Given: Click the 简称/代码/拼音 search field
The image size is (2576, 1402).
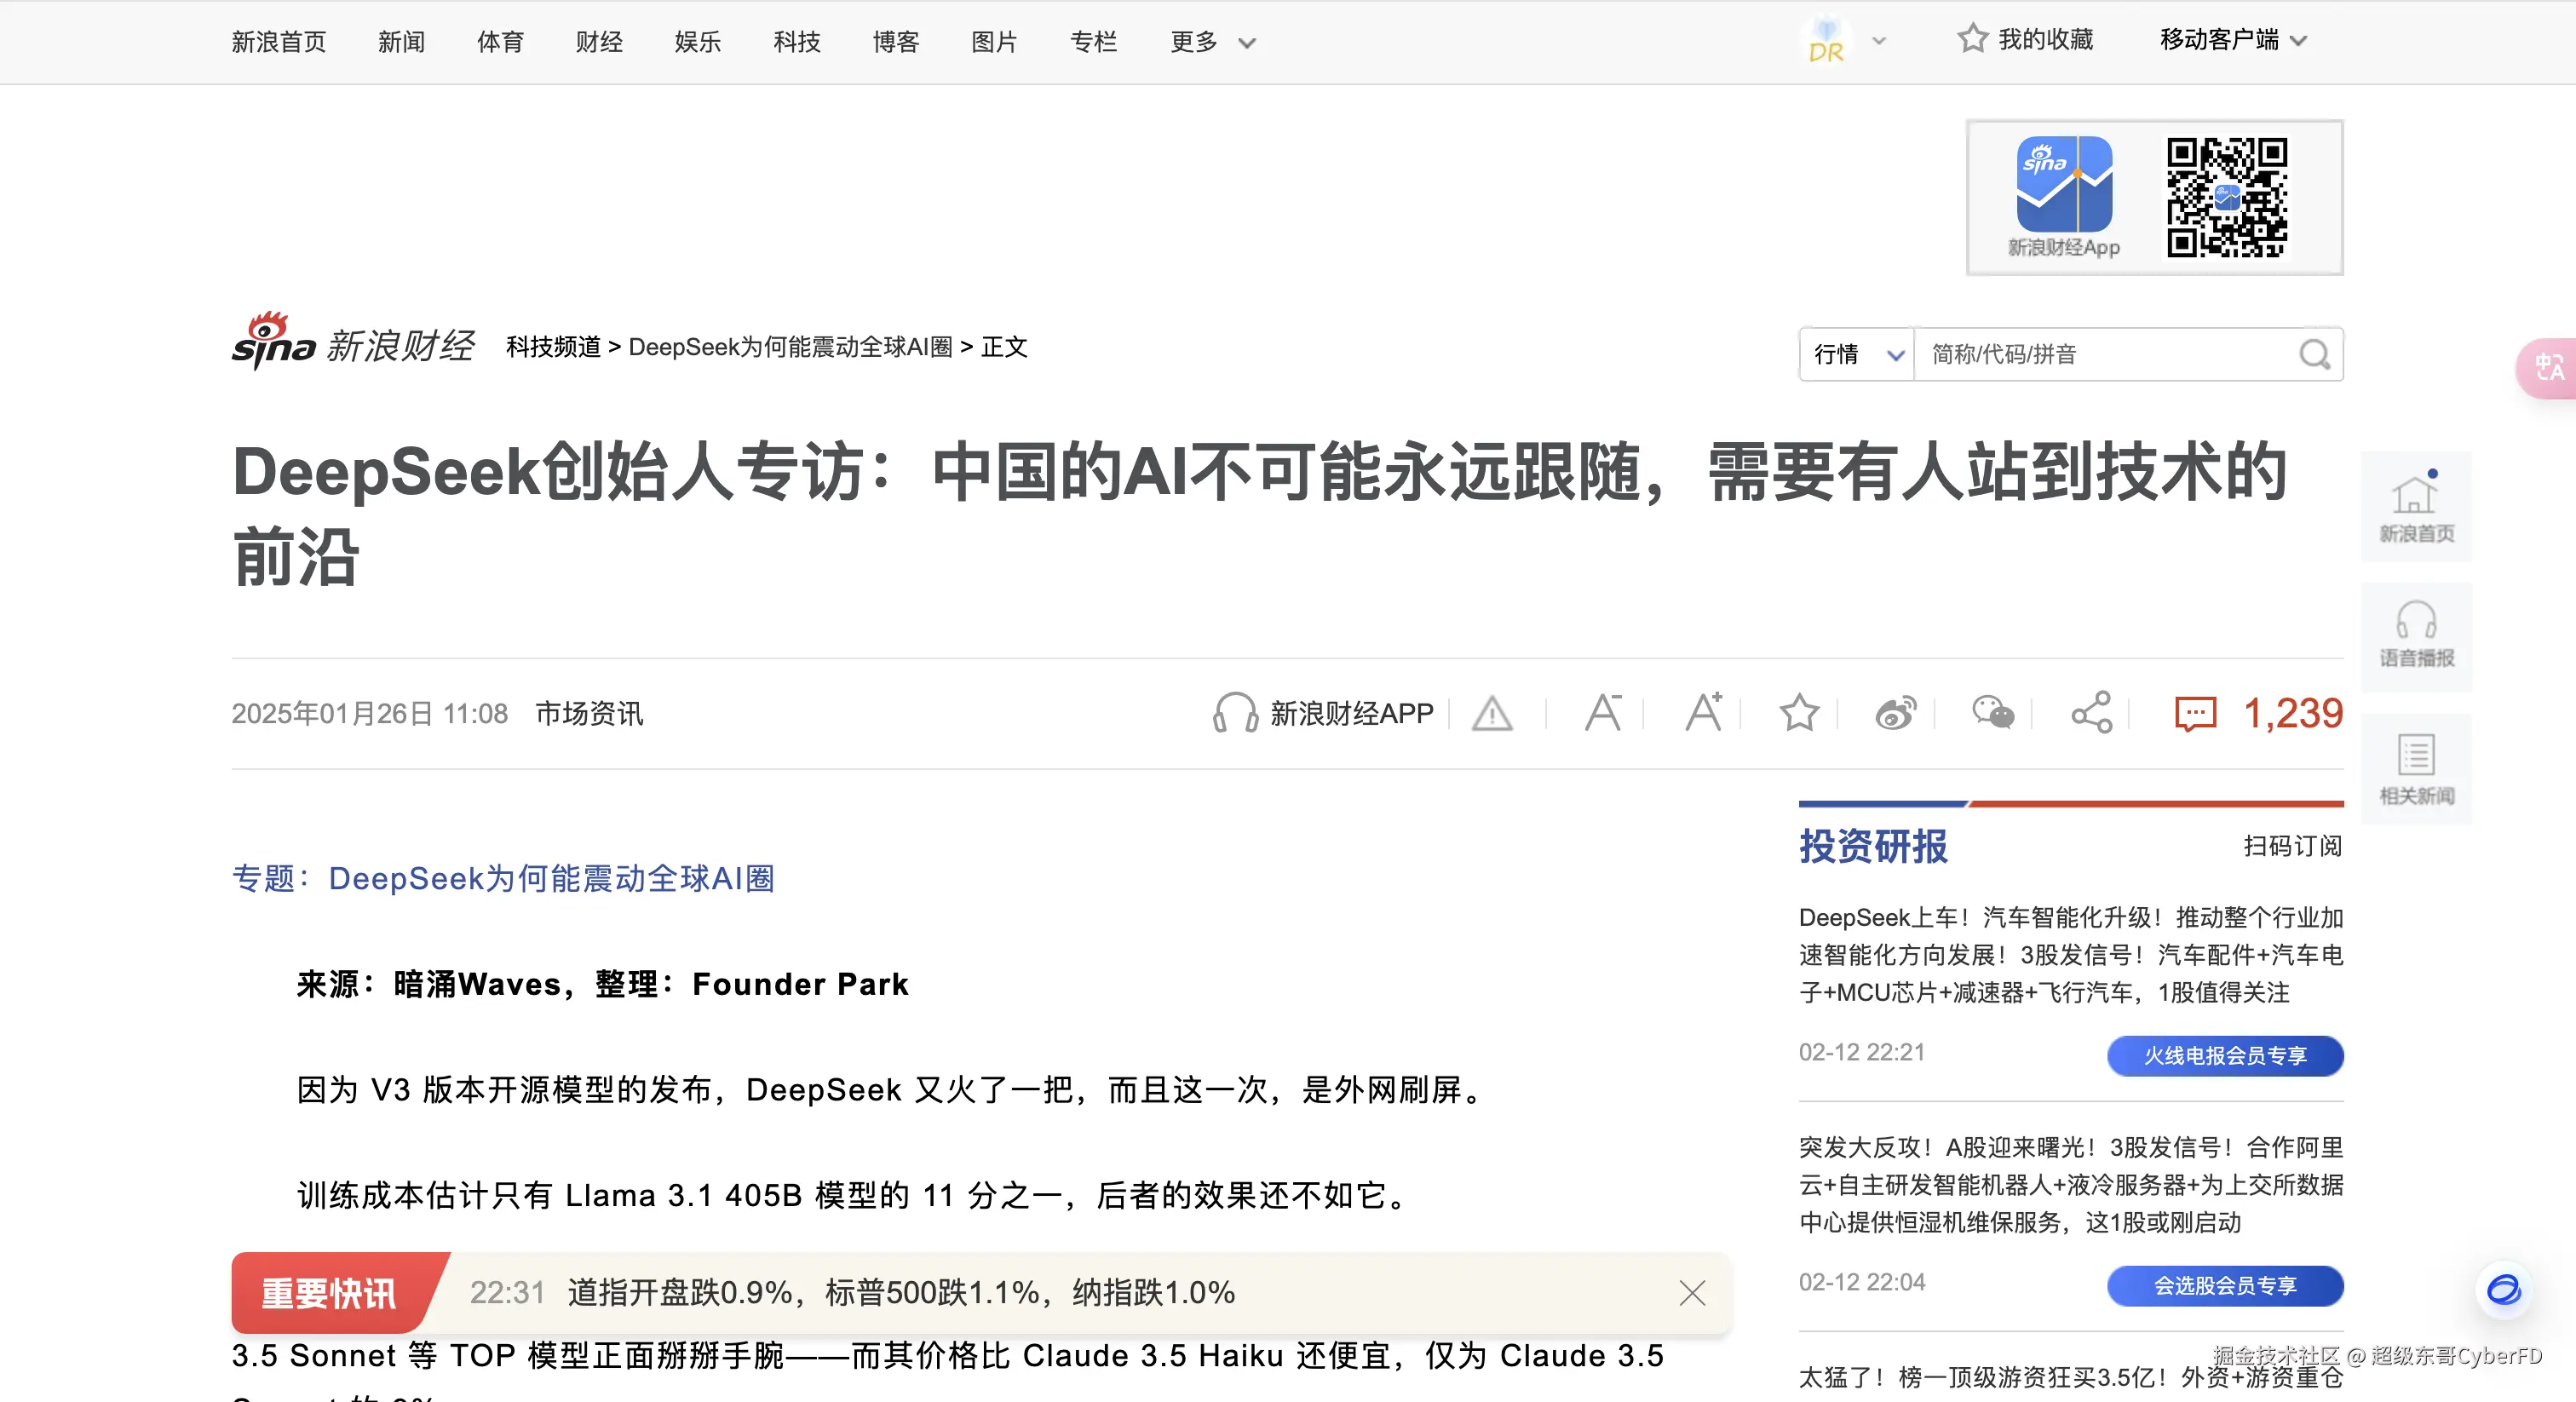Looking at the screenshot, I should point(2106,354).
